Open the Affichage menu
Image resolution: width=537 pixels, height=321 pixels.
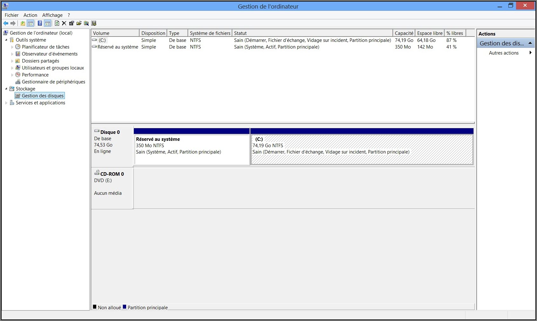pyautogui.click(x=52, y=15)
